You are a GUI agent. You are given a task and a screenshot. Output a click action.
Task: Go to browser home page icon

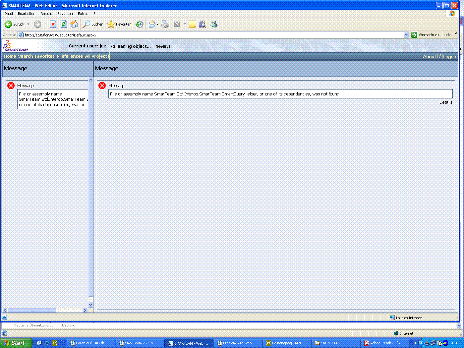(x=75, y=24)
